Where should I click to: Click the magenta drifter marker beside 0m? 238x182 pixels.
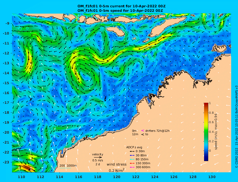pyautogui.click(x=143, y=130)
